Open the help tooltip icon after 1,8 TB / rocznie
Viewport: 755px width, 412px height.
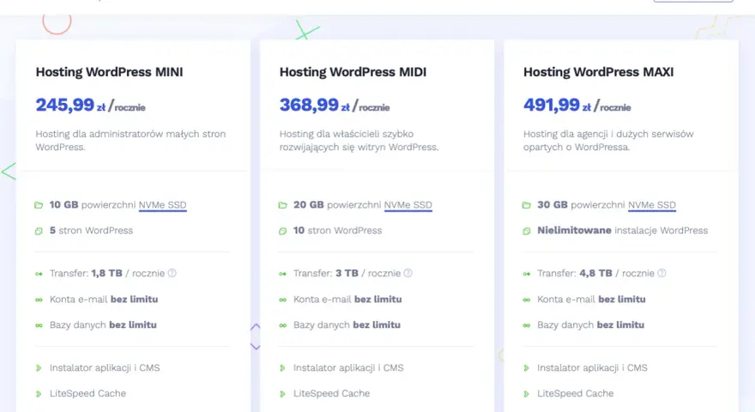172,273
